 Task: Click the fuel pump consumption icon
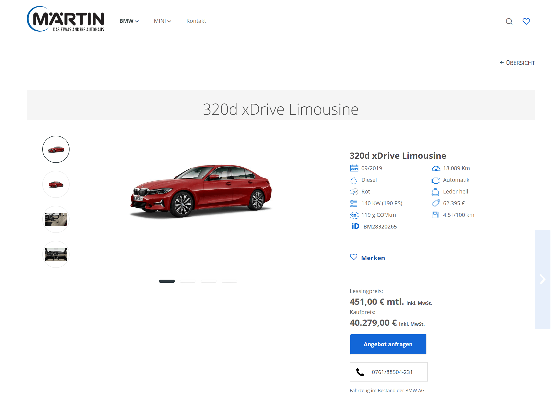tap(436, 215)
